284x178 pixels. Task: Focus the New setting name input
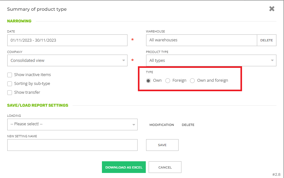[72, 145]
